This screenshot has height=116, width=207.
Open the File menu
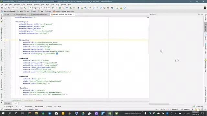pos(2,5)
